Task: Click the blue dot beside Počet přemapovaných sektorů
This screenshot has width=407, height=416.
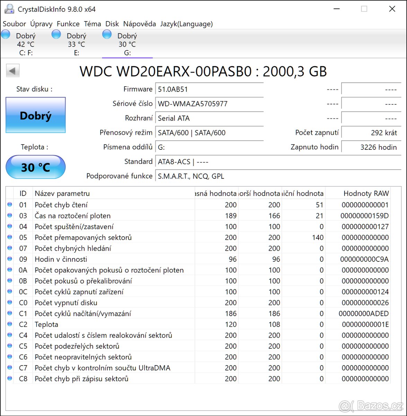Action: point(9,237)
